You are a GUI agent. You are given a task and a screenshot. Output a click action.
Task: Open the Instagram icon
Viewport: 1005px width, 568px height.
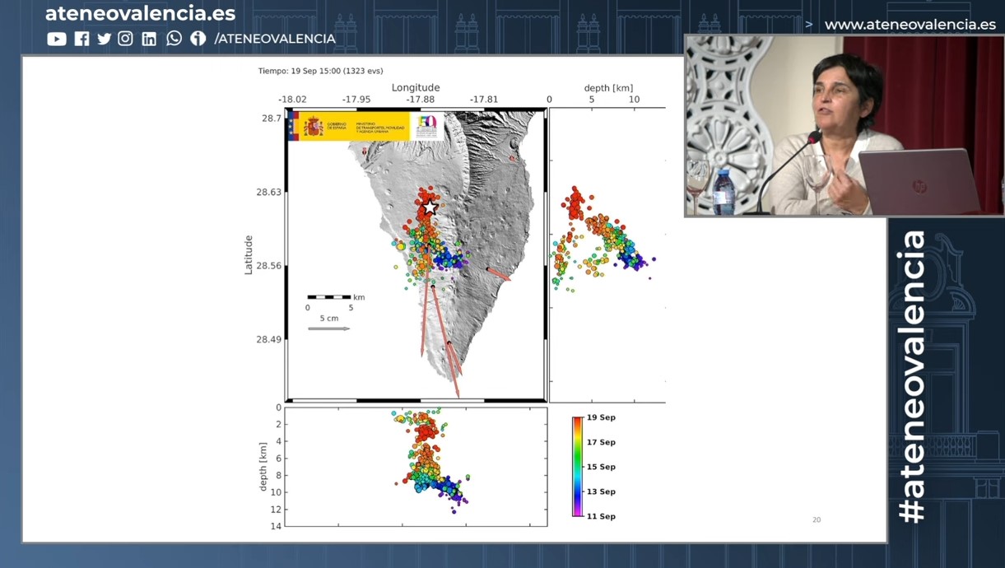pos(125,39)
